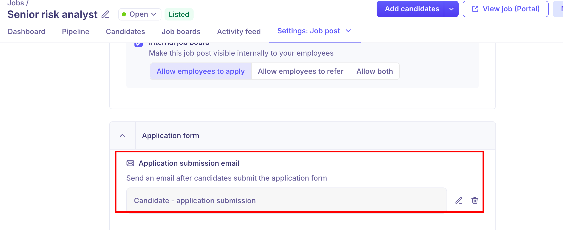
Task: Switch to the Pipeline tab
Action: (76, 32)
